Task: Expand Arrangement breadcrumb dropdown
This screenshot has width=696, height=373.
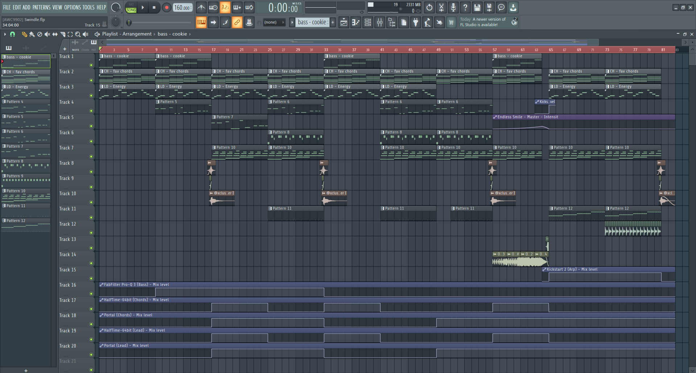Action: (x=154, y=34)
